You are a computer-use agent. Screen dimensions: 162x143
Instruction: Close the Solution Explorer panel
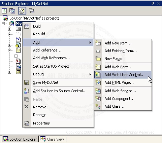(x=159, y=4)
